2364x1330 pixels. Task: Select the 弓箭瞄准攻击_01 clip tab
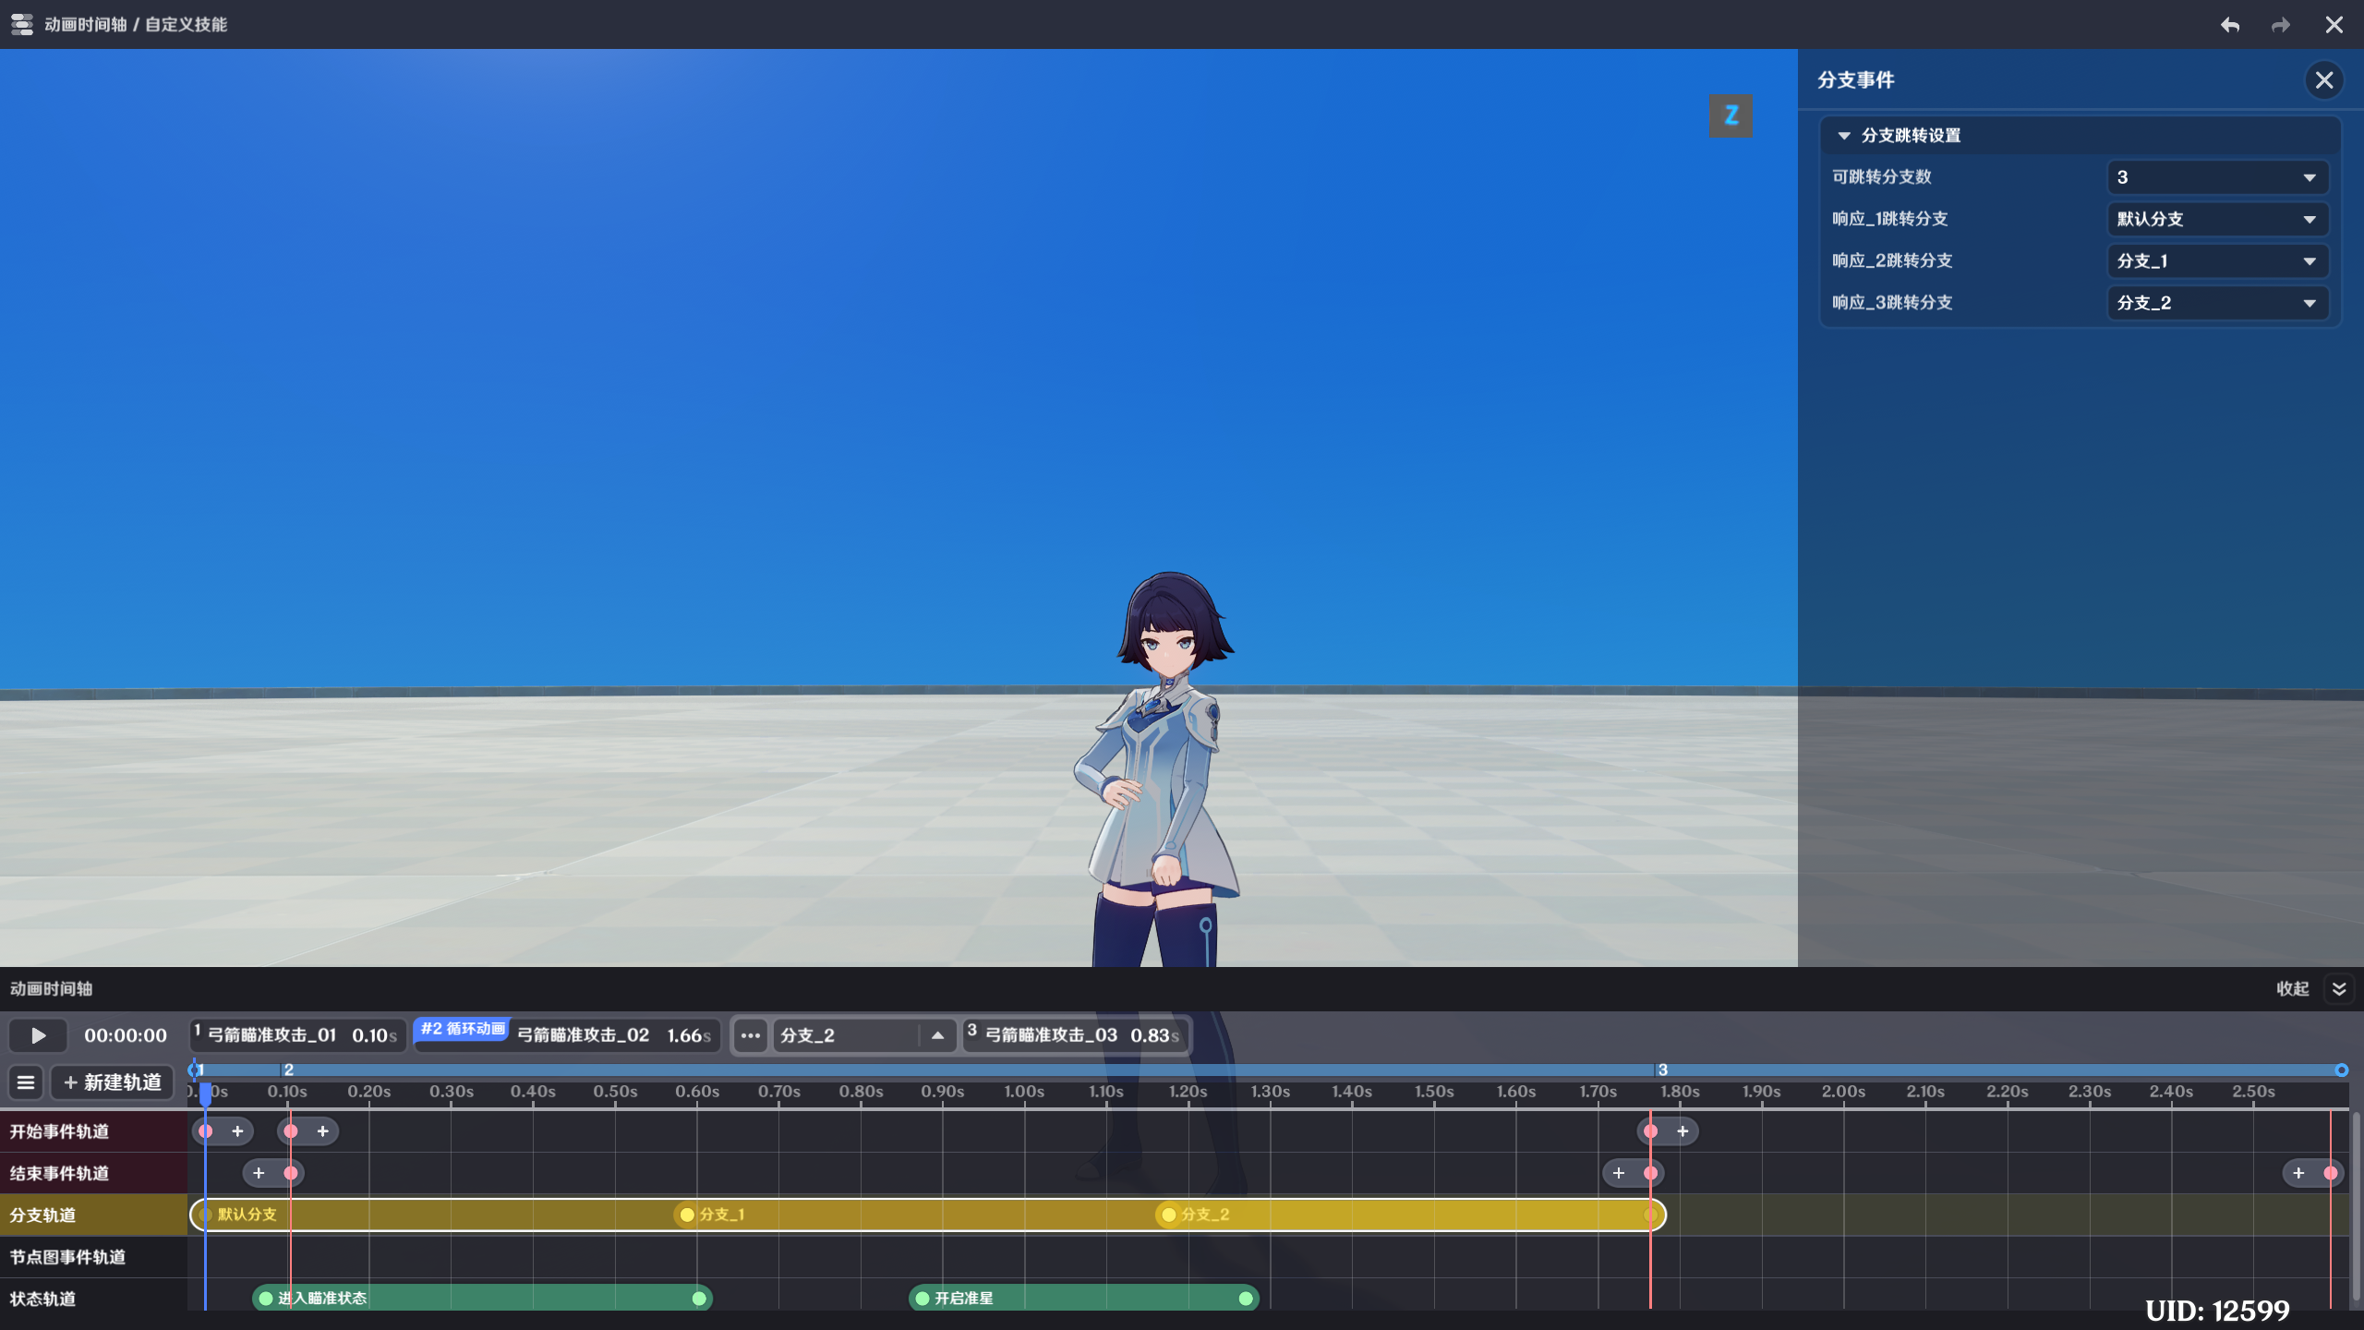tap(297, 1035)
